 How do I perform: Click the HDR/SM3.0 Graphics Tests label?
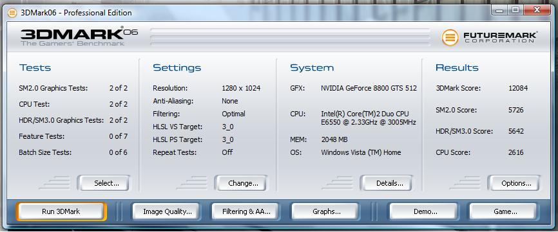[x=62, y=120]
